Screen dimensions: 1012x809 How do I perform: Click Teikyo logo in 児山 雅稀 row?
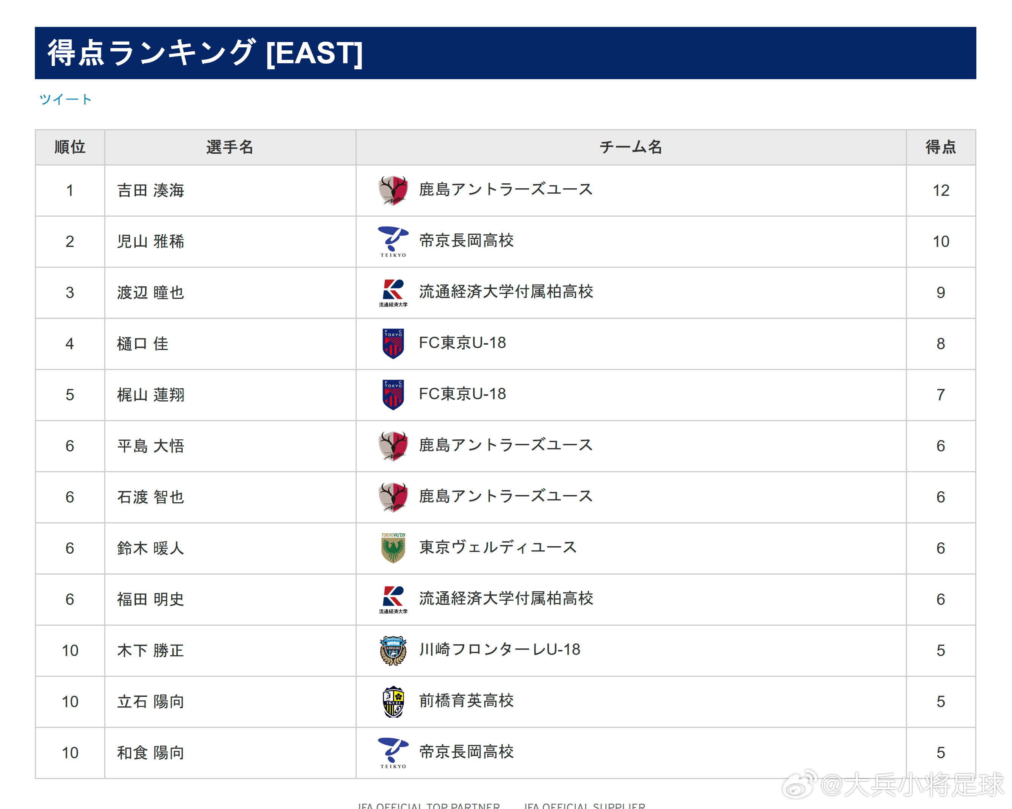(x=393, y=242)
